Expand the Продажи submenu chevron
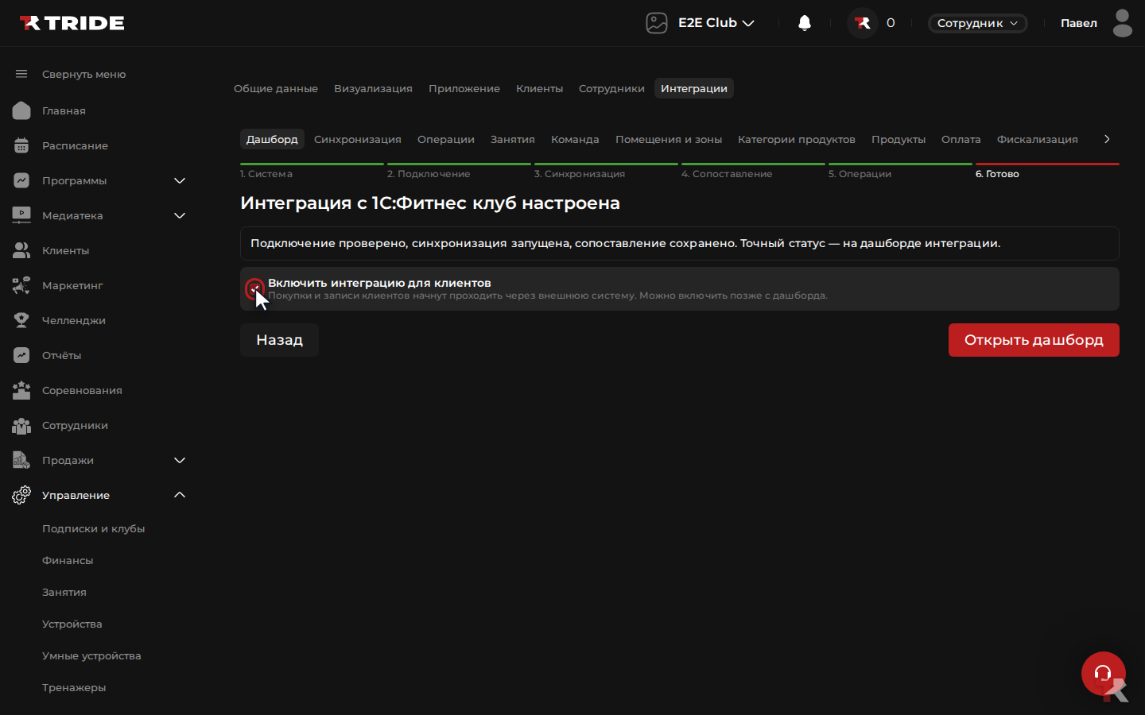Screen dimensions: 1145x715 pyautogui.click(x=180, y=460)
